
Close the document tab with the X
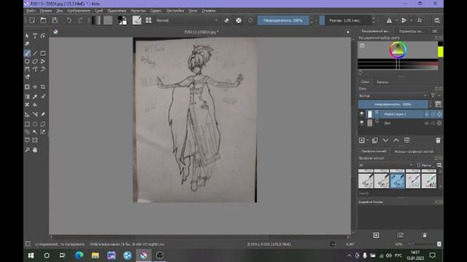point(347,32)
